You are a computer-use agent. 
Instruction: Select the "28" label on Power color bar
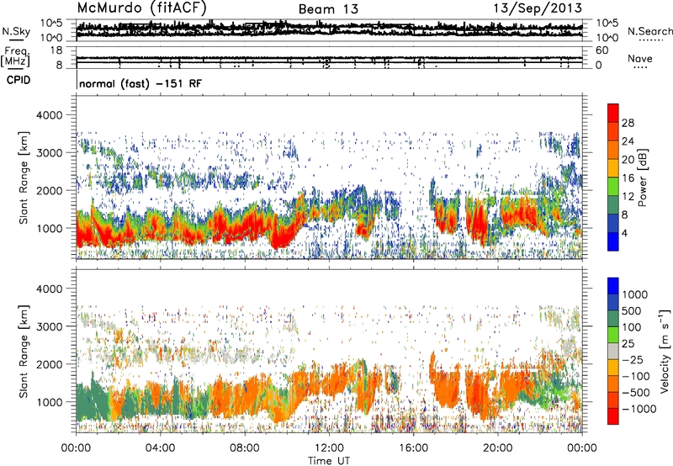pos(628,123)
